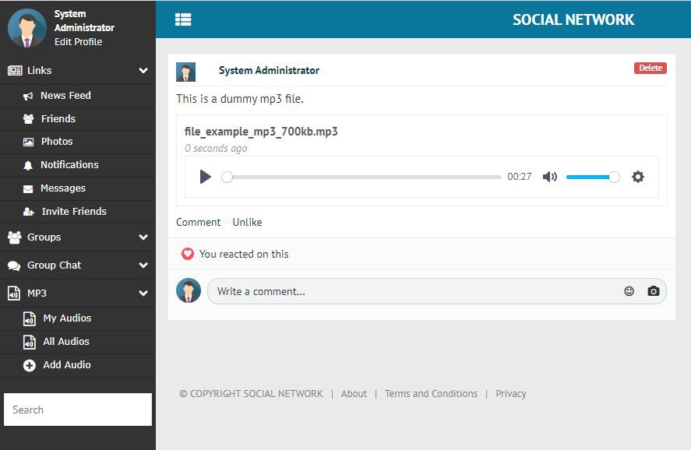Viewport: 691px width, 450px height.
Task: Click the Group Chat menu label
Action: pos(55,265)
